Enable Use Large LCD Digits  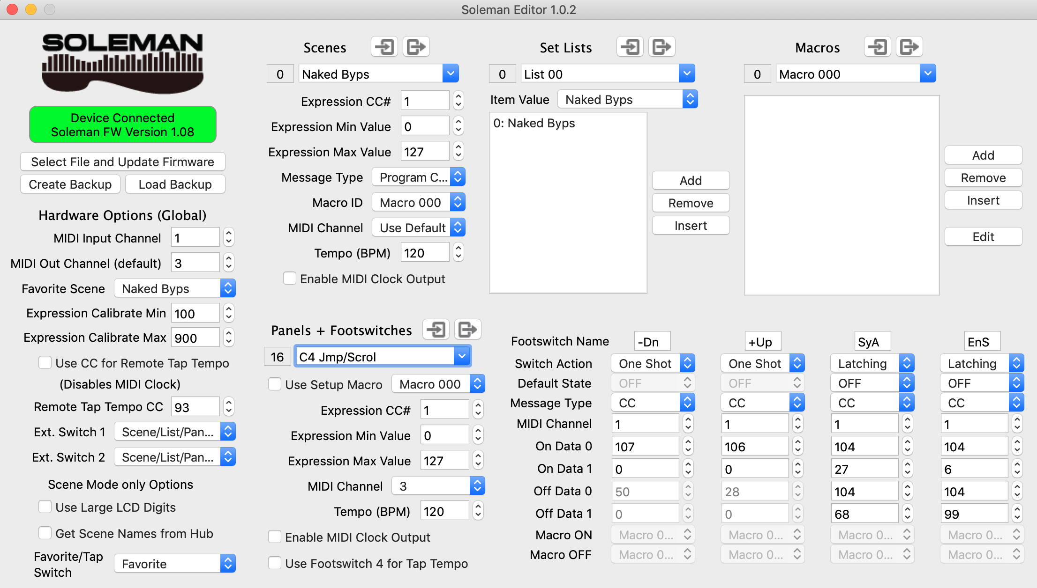[45, 507]
